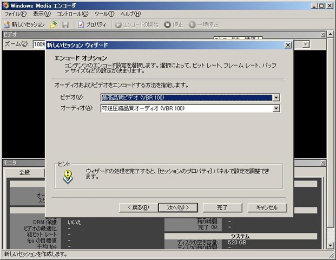Expand the Video (ビデオ) quality dropdown arrow
The image size is (336, 260).
point(276,98)
